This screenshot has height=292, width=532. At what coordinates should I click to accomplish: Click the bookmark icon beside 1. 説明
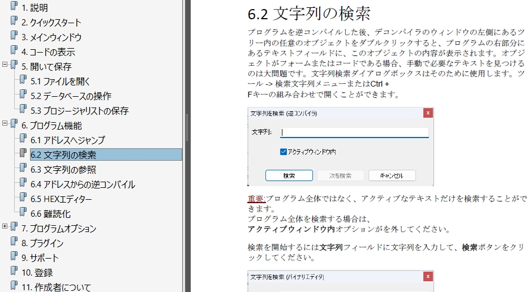click(x=14, y=6)
